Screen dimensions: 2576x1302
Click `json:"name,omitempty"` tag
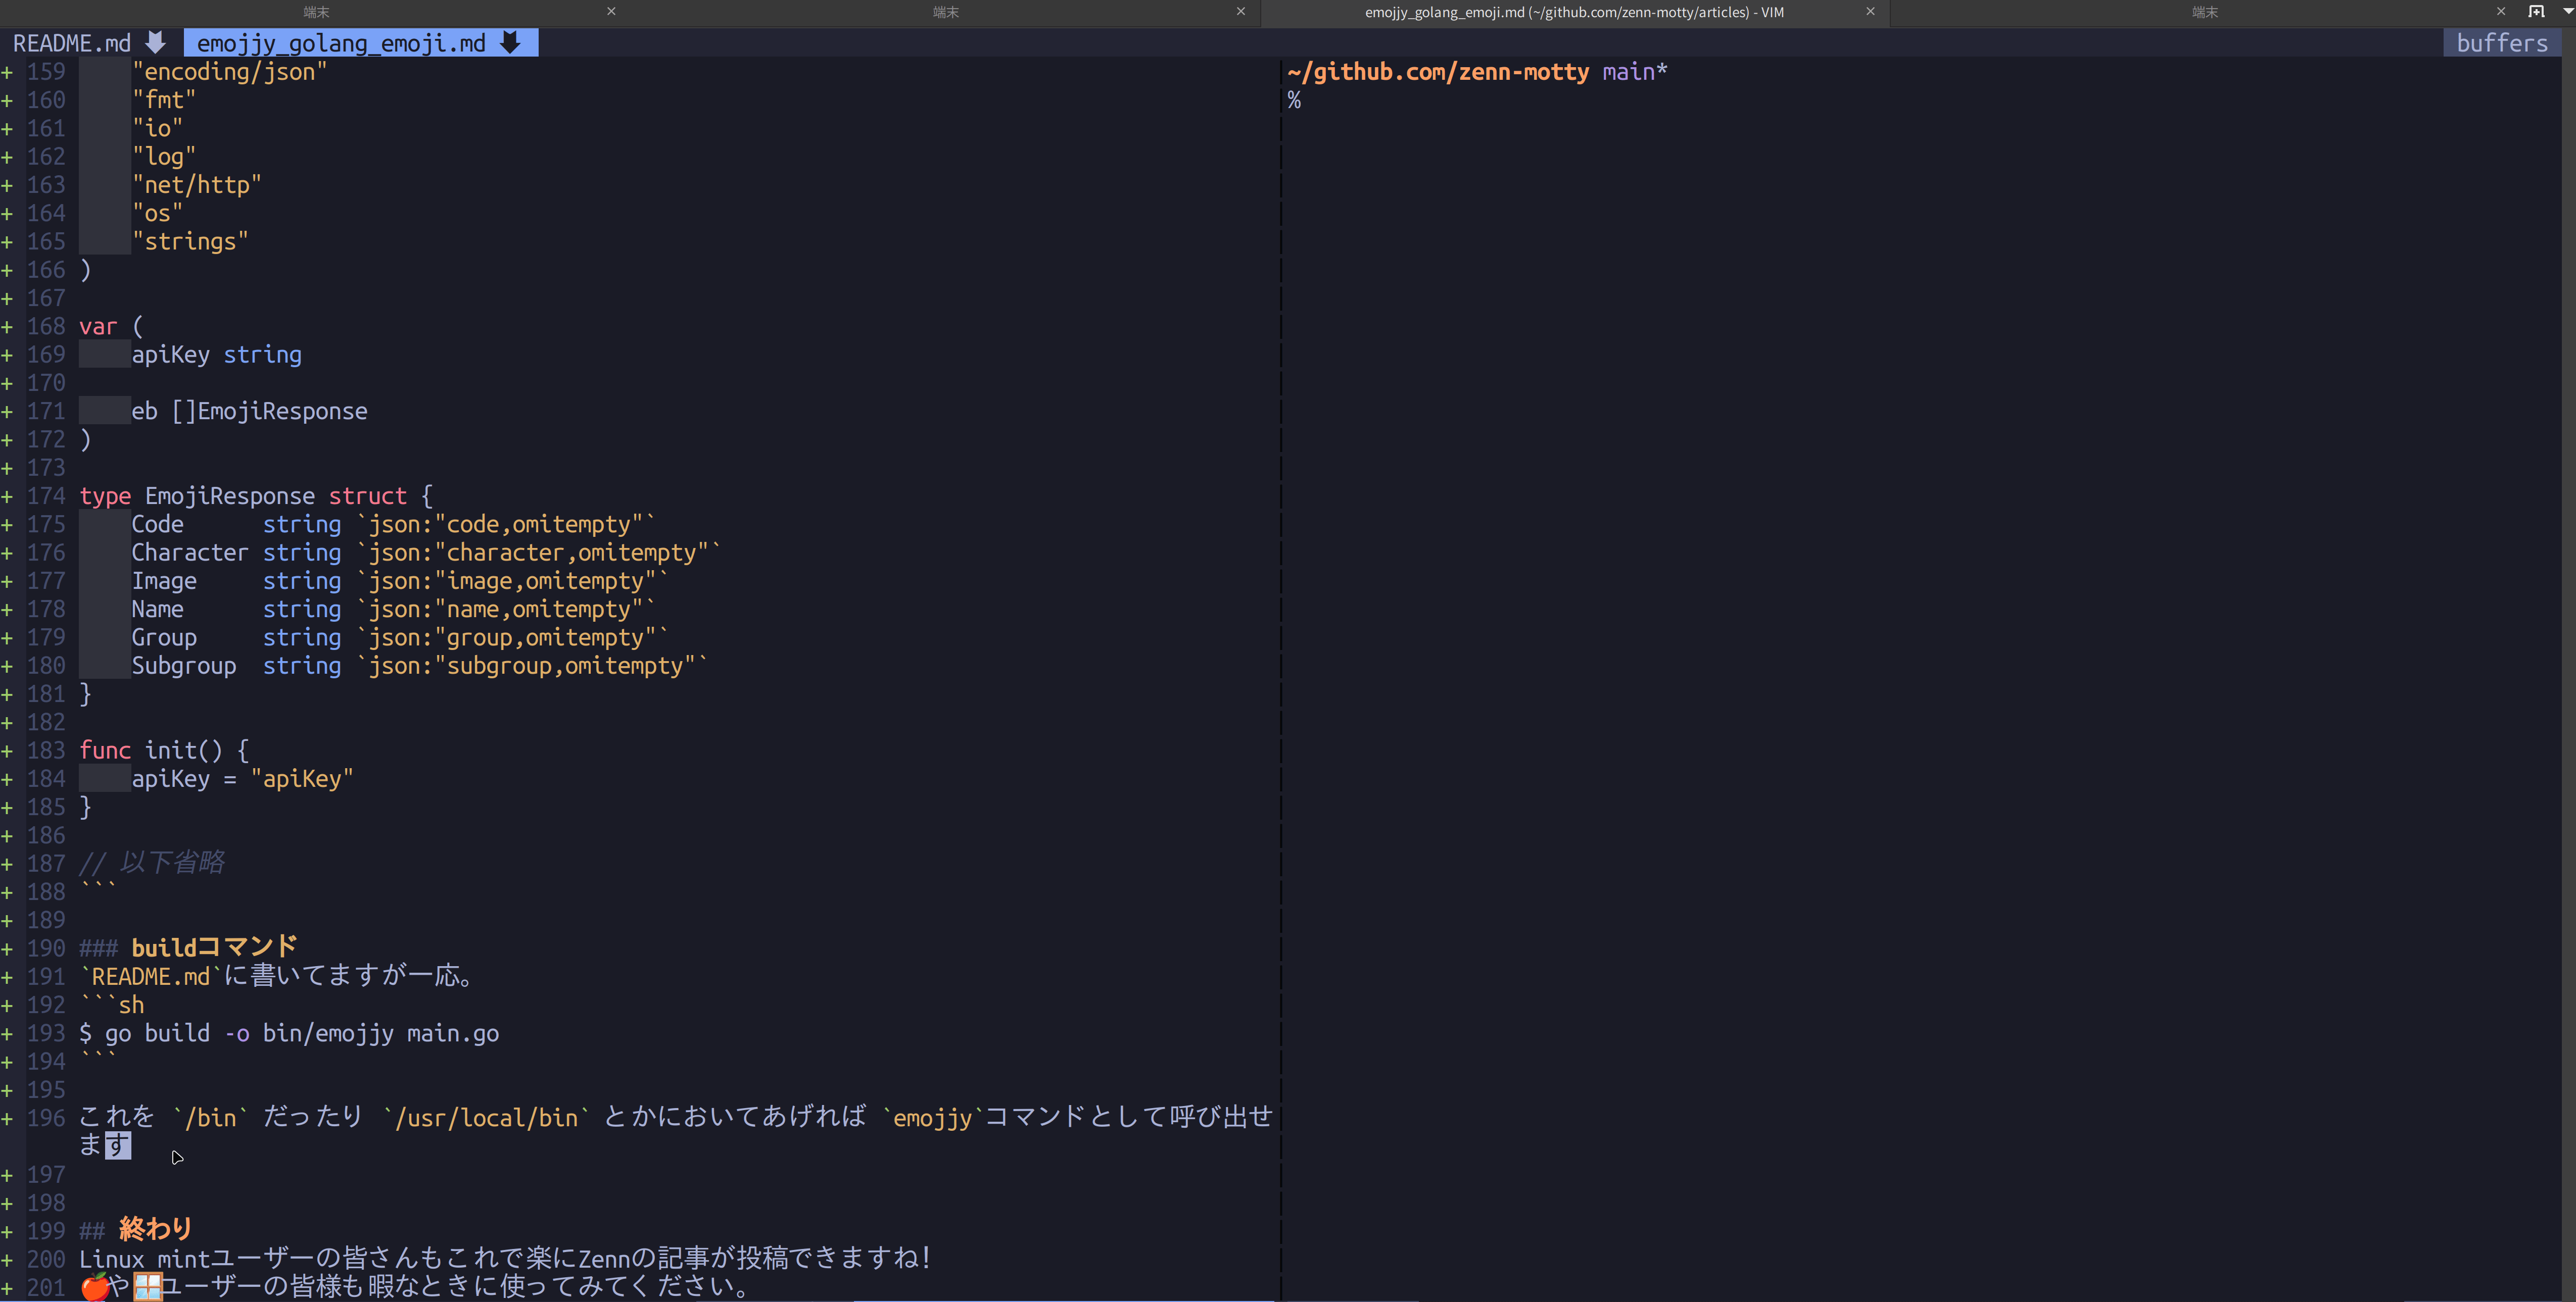click(506, 610)
